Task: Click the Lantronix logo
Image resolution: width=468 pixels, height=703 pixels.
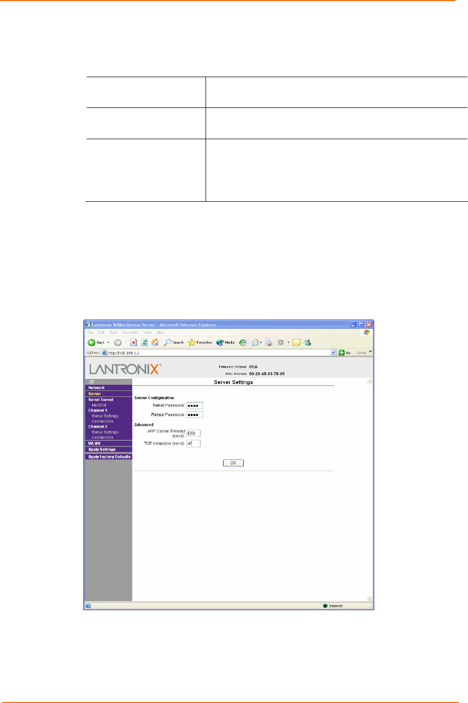Action: (125, 369)
